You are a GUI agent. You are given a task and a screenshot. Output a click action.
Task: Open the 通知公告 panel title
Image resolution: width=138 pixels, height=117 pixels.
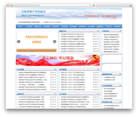(63, 31)
